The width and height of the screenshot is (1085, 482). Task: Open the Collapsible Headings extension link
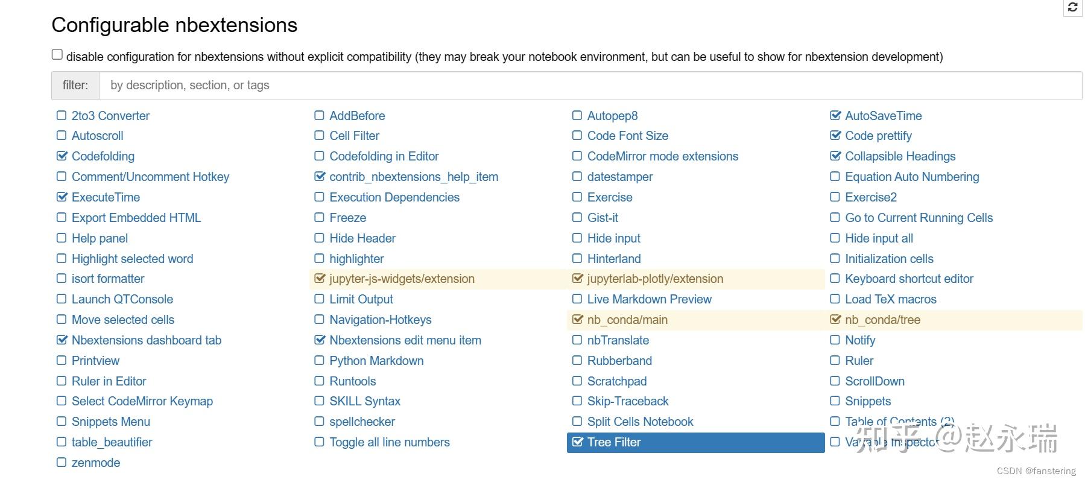click(x=900, y=156)
